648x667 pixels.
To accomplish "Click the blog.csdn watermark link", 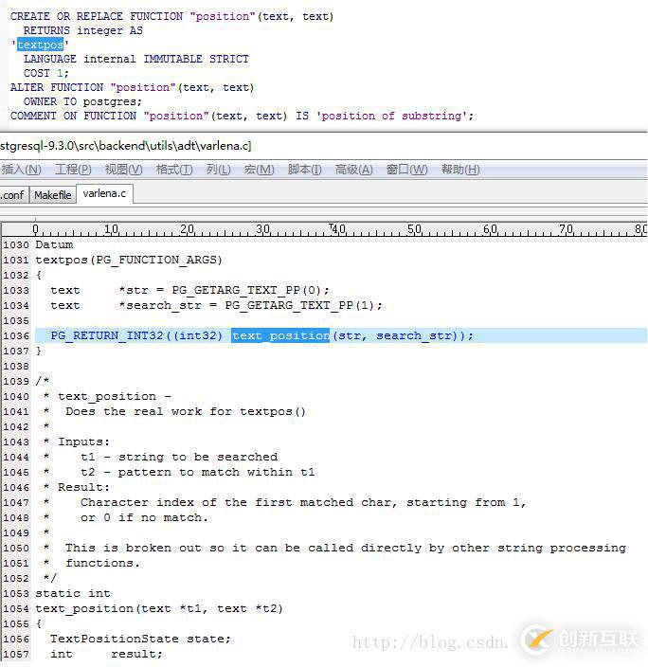I will (x=430, y=642).
